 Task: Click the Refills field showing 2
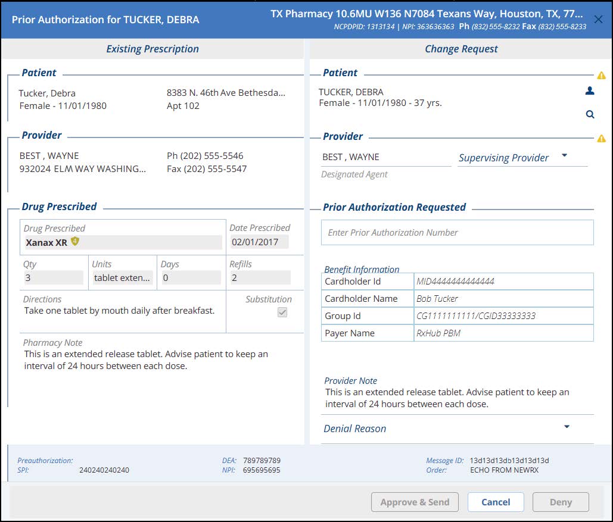point(260,277)
